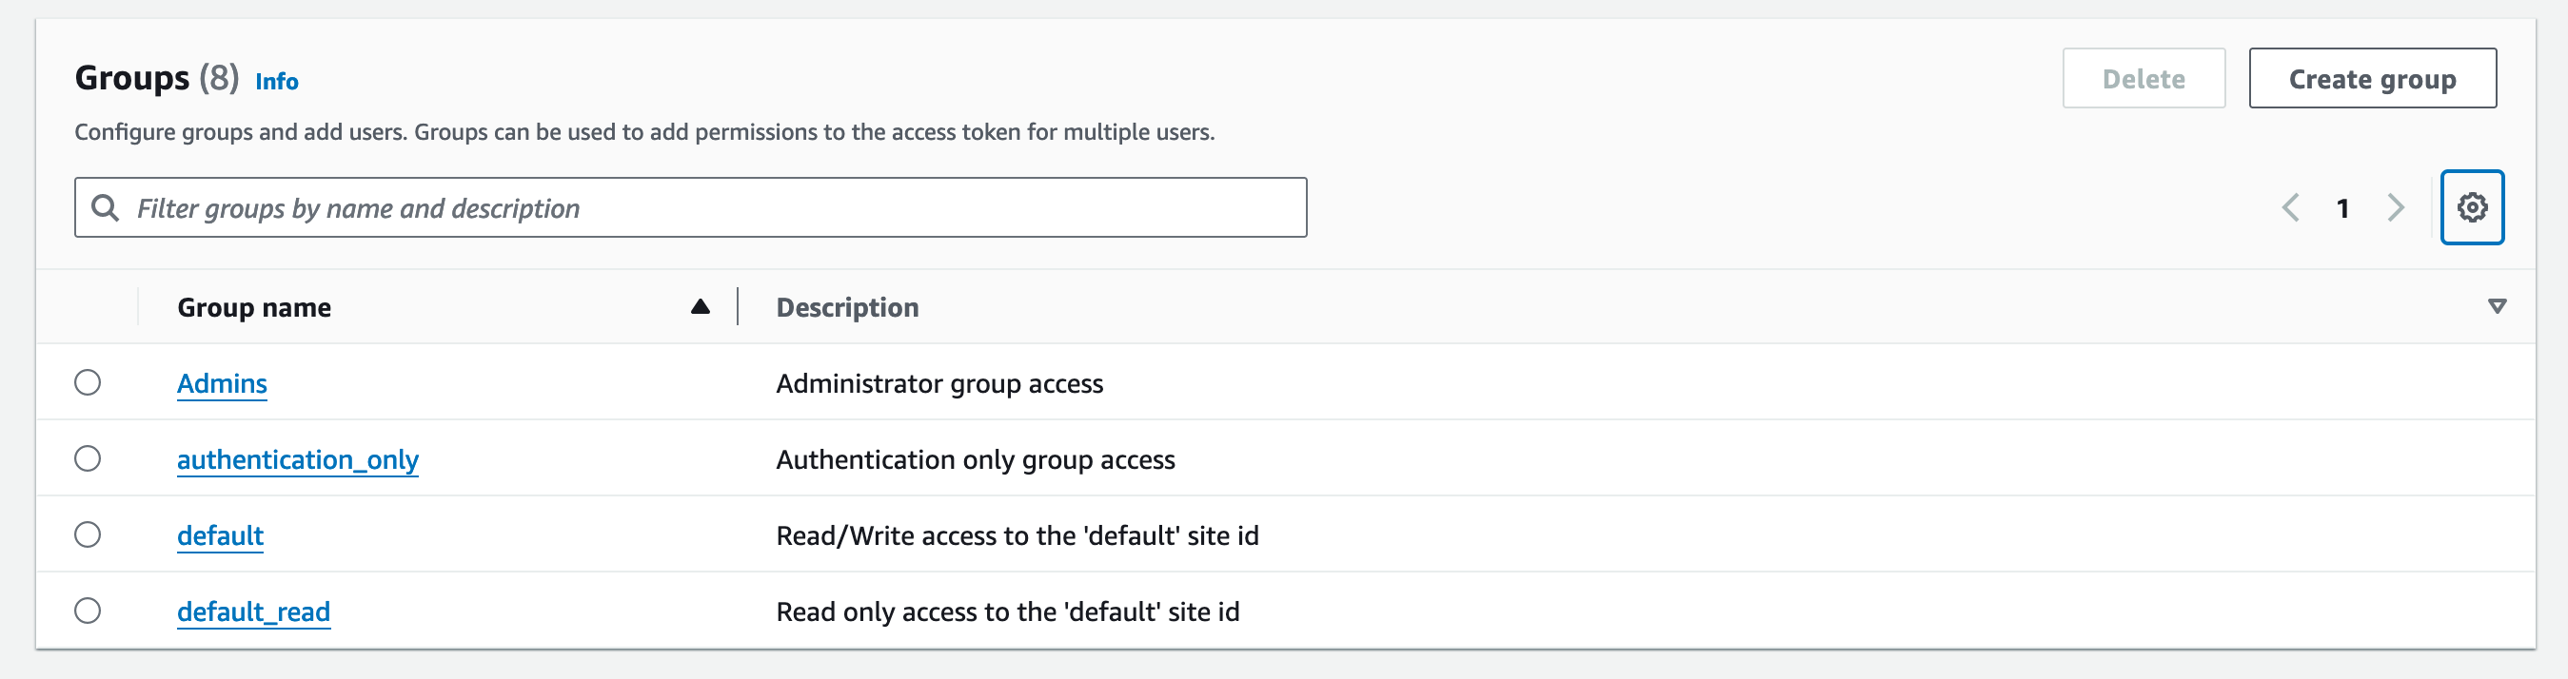
Task: Focus the filter groups search field
Action: pyautogui.click(x=698, y=207)
